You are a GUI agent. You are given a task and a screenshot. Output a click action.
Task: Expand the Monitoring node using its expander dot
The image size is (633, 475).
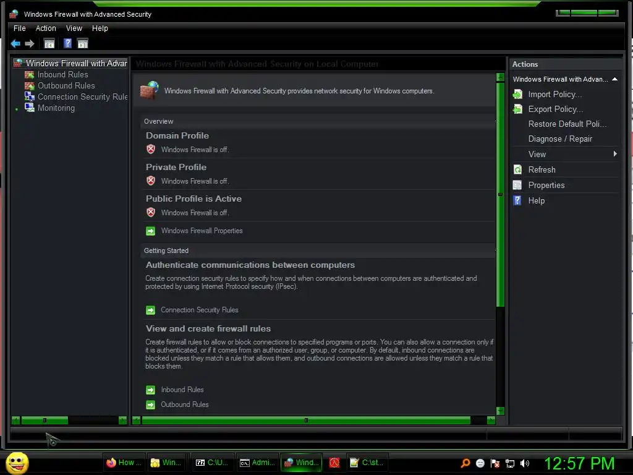(17, 109)
